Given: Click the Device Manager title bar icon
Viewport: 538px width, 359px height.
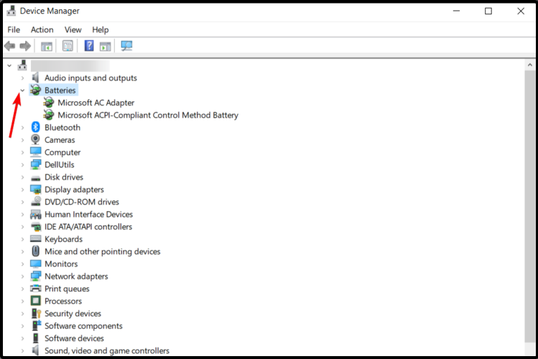Looking at the screenshot, I should coord(11,11).
